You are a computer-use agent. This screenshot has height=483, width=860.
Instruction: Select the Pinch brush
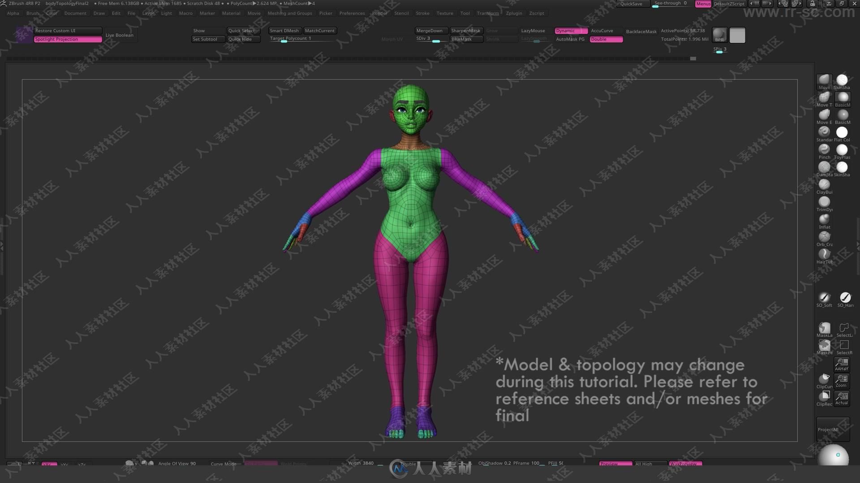coord(824,151)
